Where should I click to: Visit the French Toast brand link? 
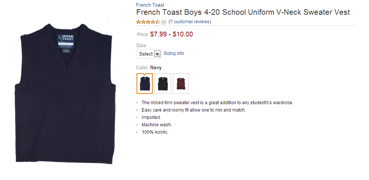click(x=150, y=5)
